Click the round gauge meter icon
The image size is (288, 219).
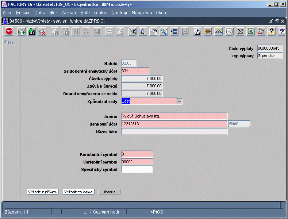tap(229, 31)
